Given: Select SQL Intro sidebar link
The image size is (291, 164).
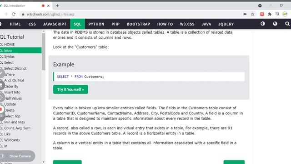Looking at the screenshot, I should pos(21,51).
